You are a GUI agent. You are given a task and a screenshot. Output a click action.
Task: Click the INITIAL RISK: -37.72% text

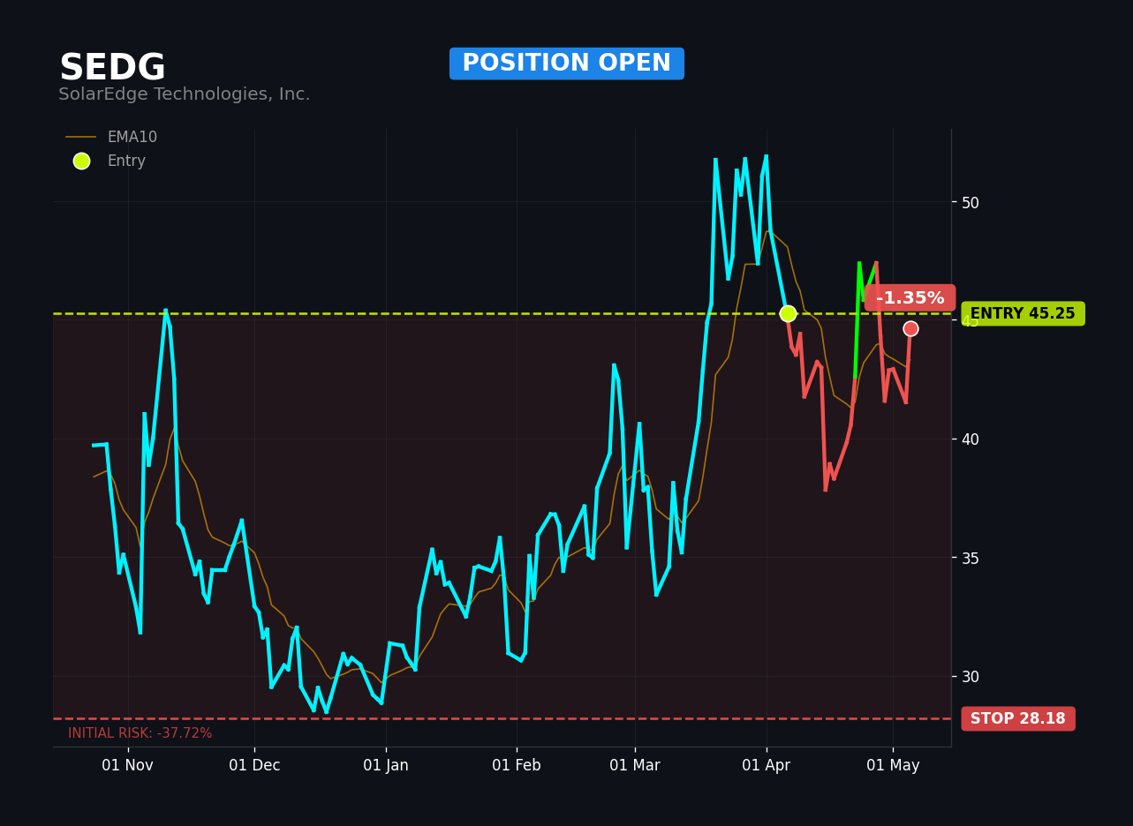click(x=140, y=733)
